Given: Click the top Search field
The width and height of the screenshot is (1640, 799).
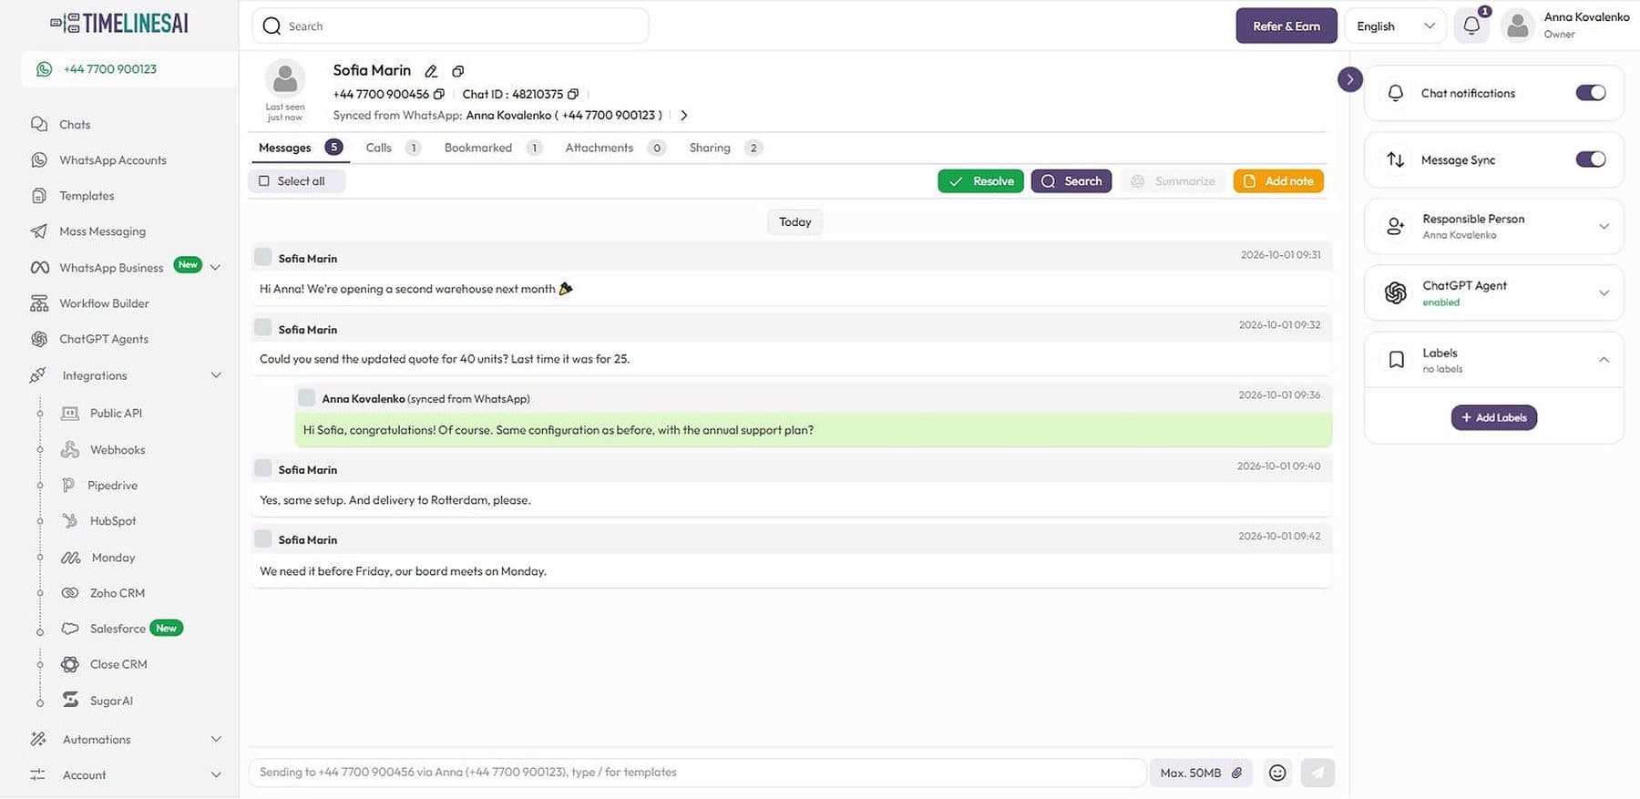Looking at the screenshot, I should [x=450, y=26].
